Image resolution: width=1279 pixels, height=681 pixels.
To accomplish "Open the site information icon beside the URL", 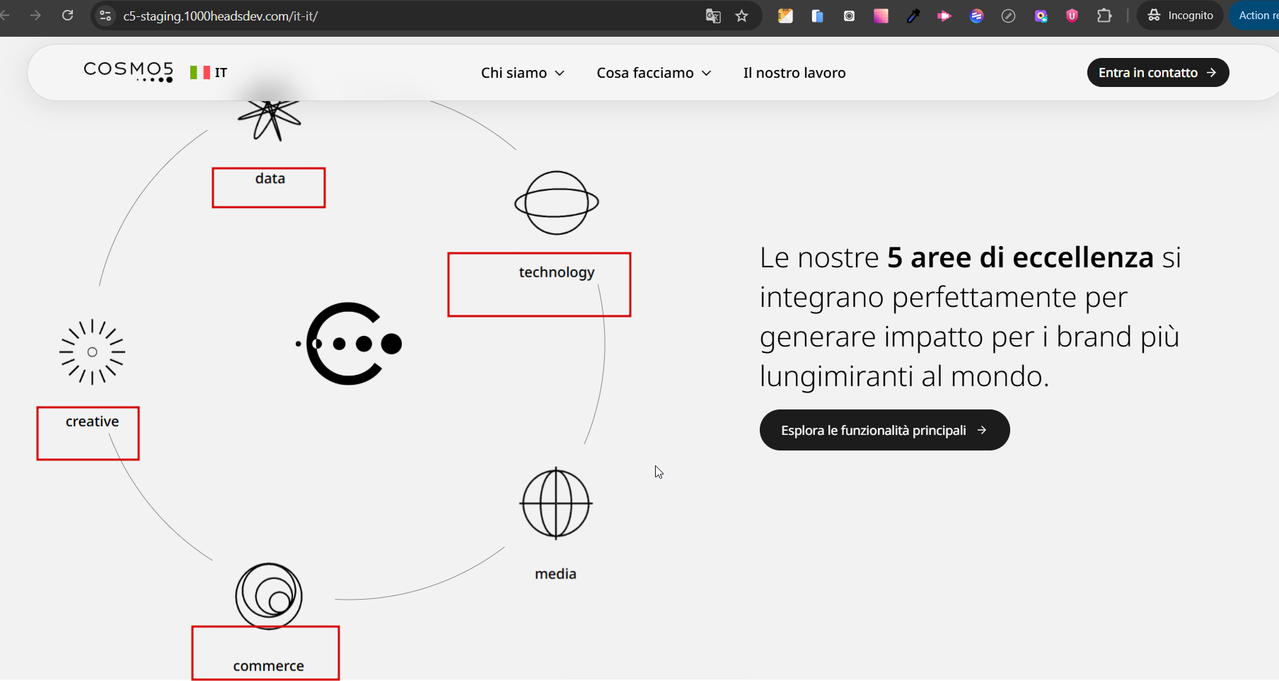I will pyautogui.click(x=105, y=16).
